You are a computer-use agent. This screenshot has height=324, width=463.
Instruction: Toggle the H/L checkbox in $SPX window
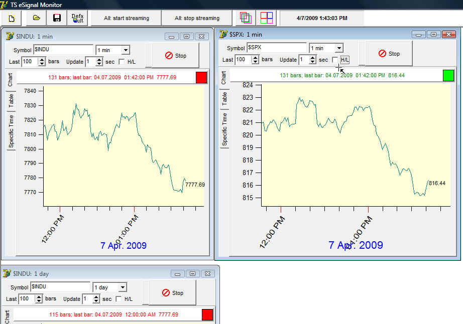tap(335, 60)
